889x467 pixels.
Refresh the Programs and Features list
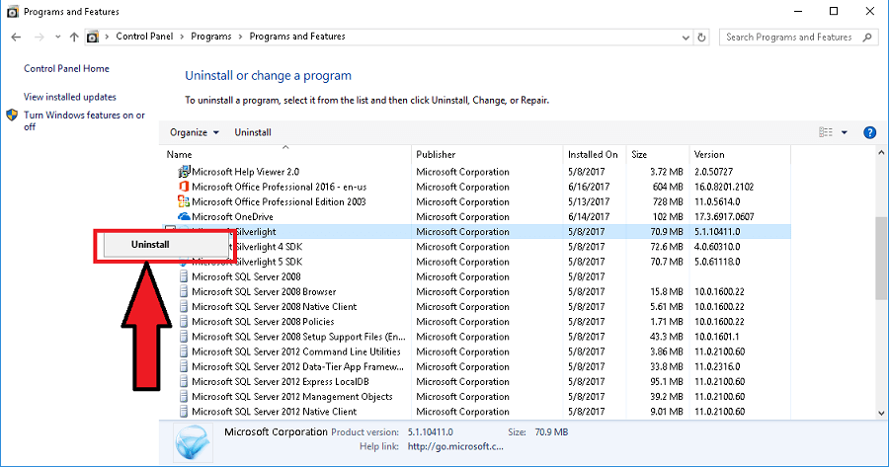point(702,37)
